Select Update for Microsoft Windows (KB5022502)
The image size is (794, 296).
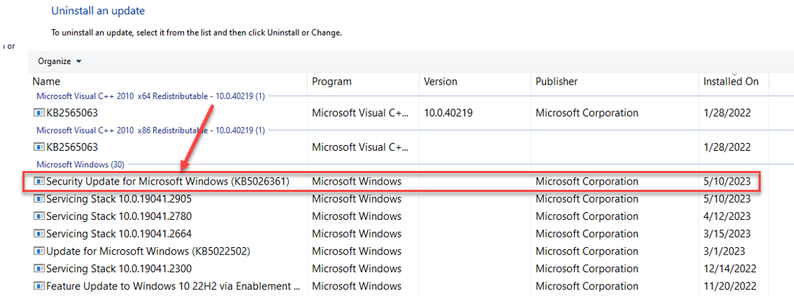pyautogui.click(x=148, y=251)
